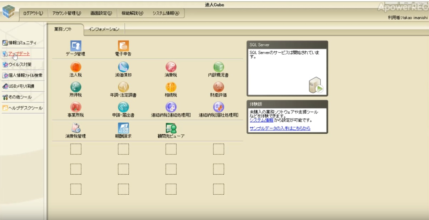
Task: Open the 申請・届出書 applications module
Action: (123, 110)
